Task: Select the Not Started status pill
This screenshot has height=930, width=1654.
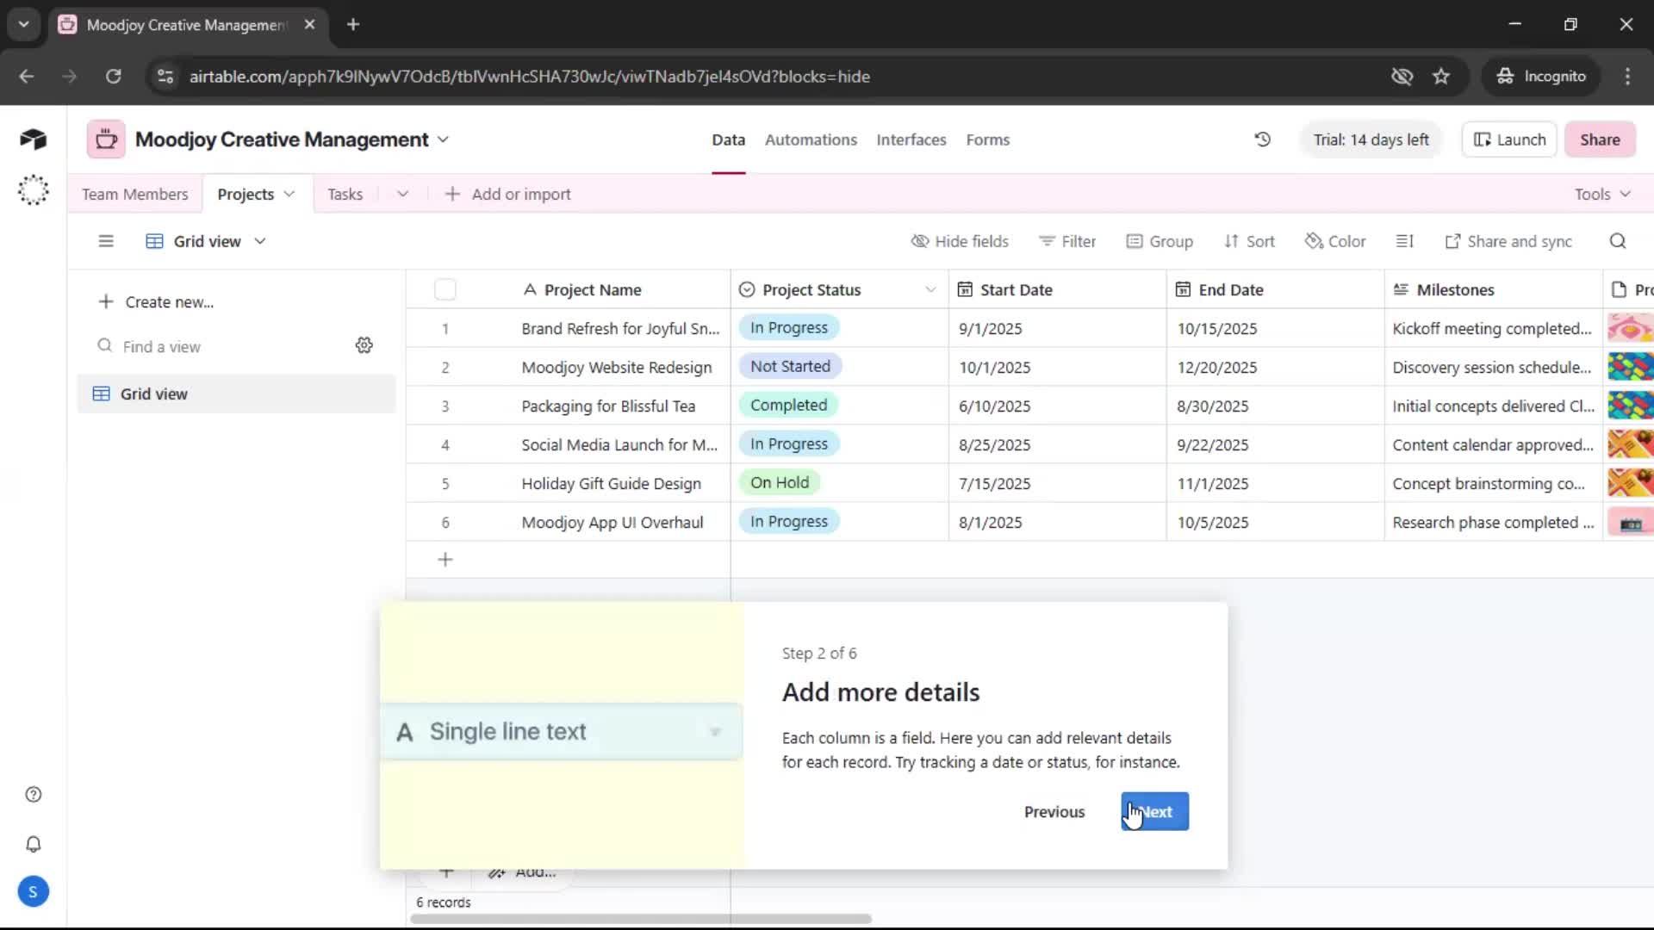Action: (790, 366)
